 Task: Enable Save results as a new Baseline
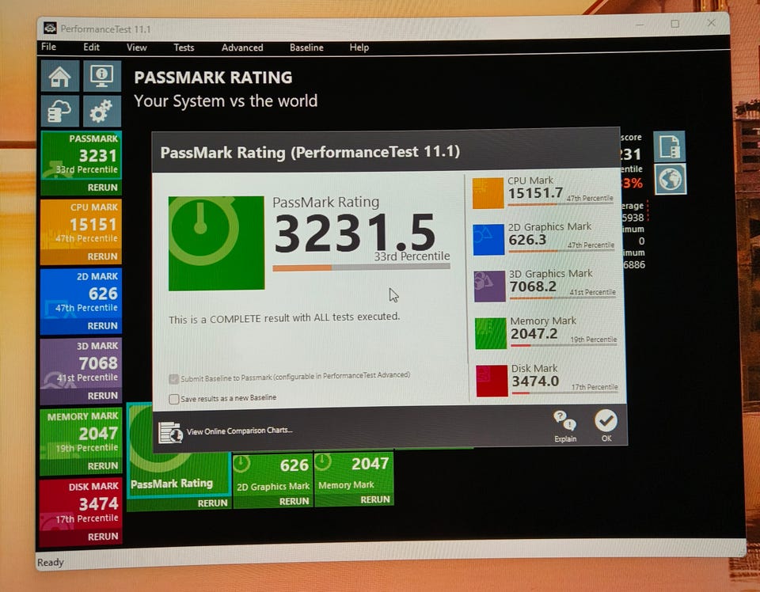click(x=173, y=399)
